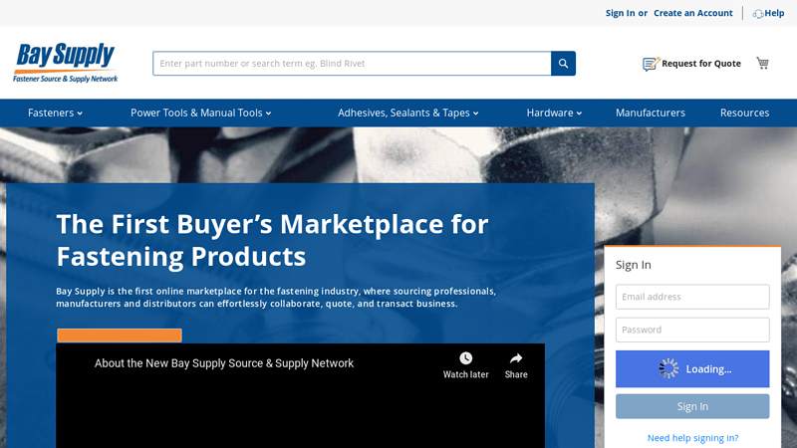Click the blue Loading... button
This screenshot has width=797, height=448.
click(692, 368)
